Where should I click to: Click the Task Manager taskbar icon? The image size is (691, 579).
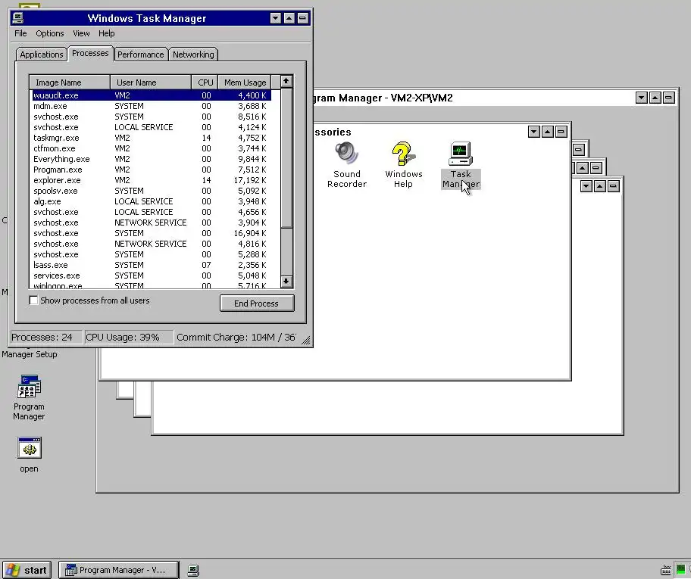(193, 571)
